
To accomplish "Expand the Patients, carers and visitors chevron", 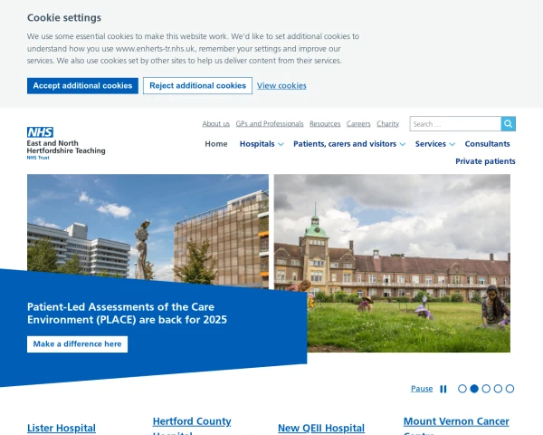I will pos(403,144).
